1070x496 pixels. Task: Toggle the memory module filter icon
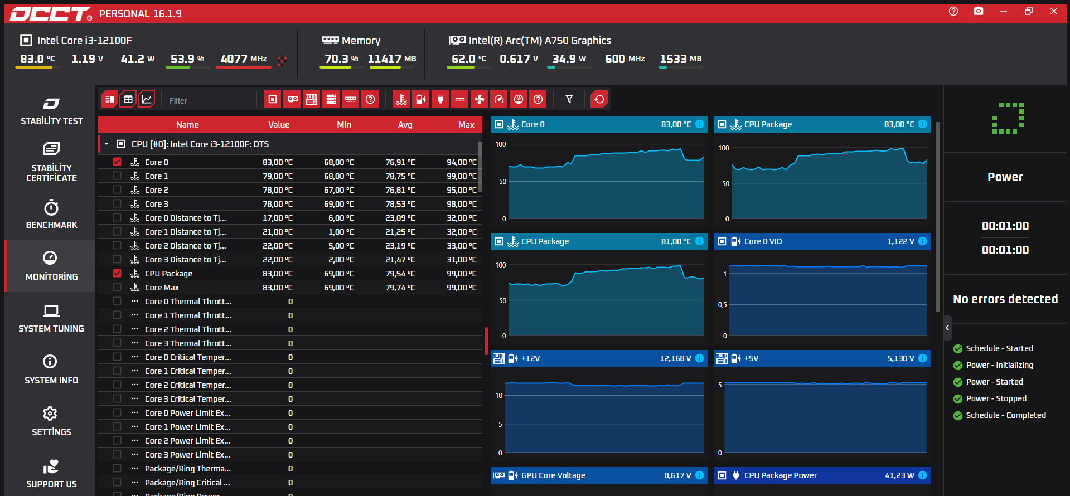pos(351,99)
